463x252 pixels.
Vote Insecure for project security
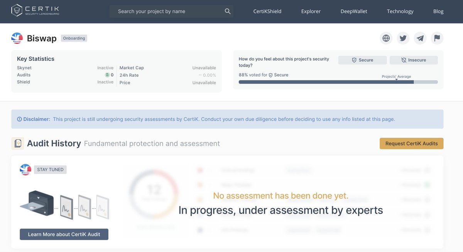[x=414, y=60]
